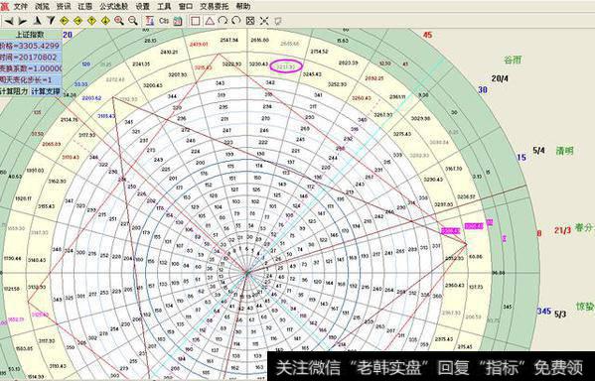Click the calendar date toolbar icon
The width and height of the screenshot is (595, 381).
tap(178, 21)
